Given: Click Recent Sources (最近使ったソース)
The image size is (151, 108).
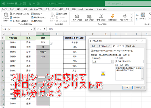Looking at the screenshot, I should 39,17.
